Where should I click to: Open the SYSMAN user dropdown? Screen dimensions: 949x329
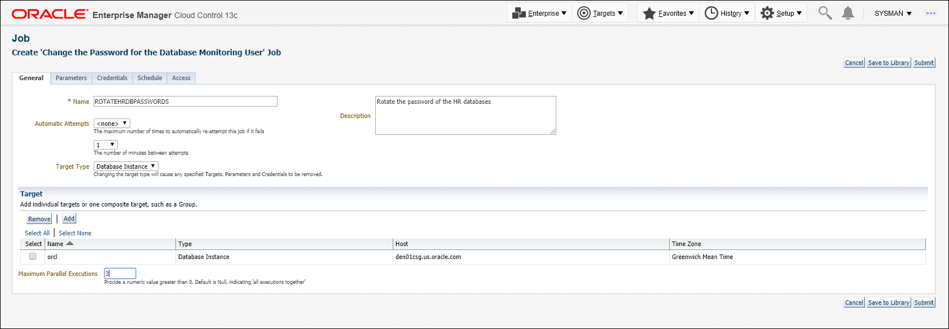pos(893,14)
